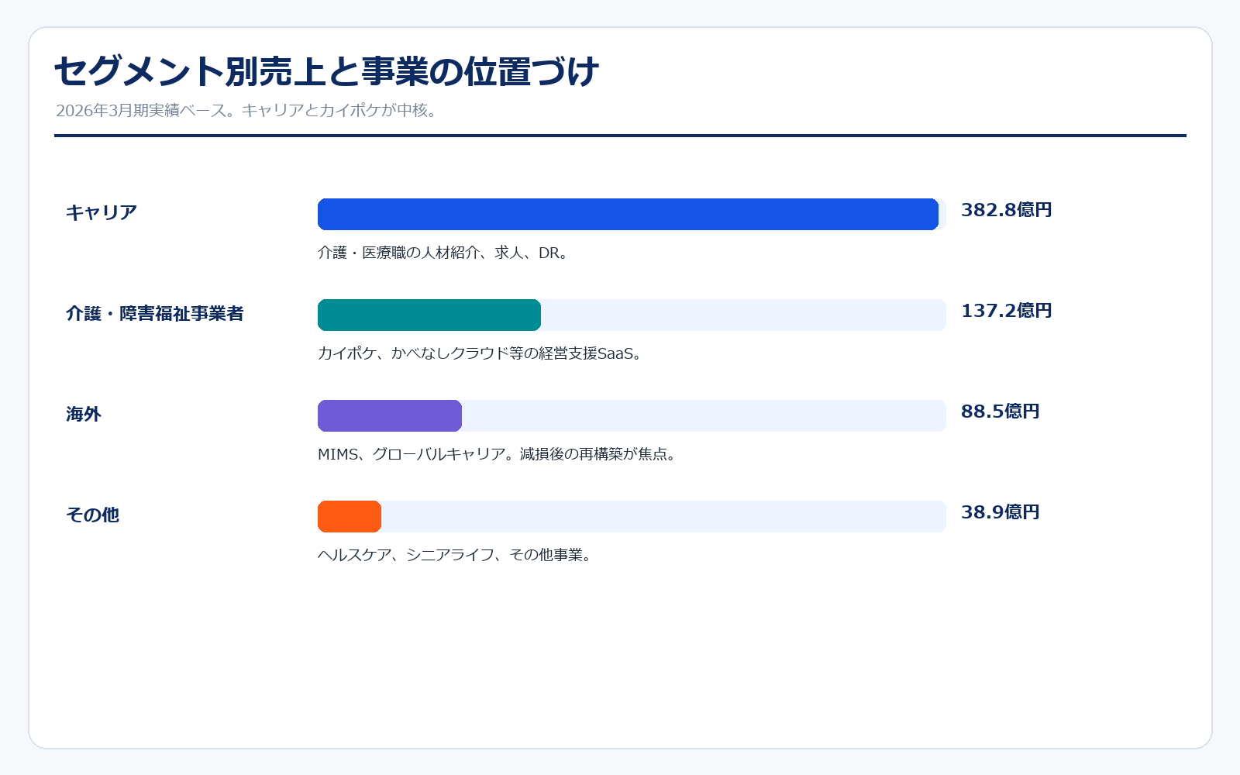The image size is (1240, 775).
Task: Click the value 38.9億円
Action: (x=1001, y=512)
